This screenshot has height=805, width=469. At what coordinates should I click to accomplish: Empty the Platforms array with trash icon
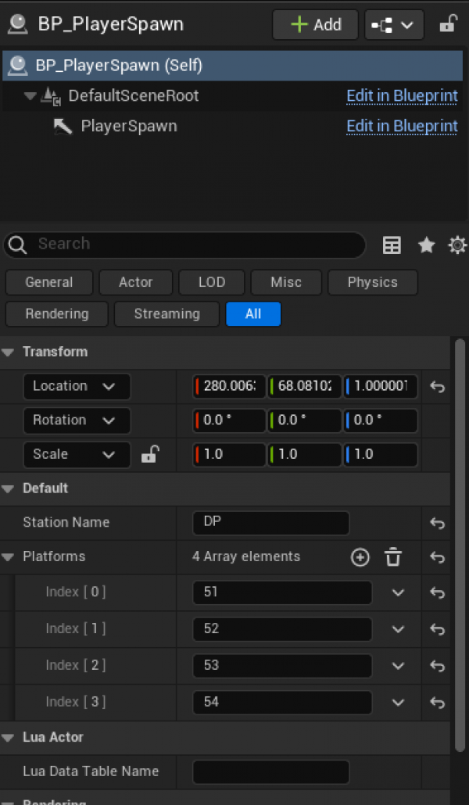(x=393, y=557)
